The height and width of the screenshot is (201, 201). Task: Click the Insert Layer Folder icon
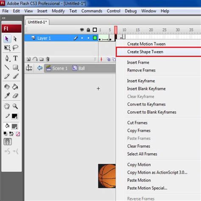(42, 59)
